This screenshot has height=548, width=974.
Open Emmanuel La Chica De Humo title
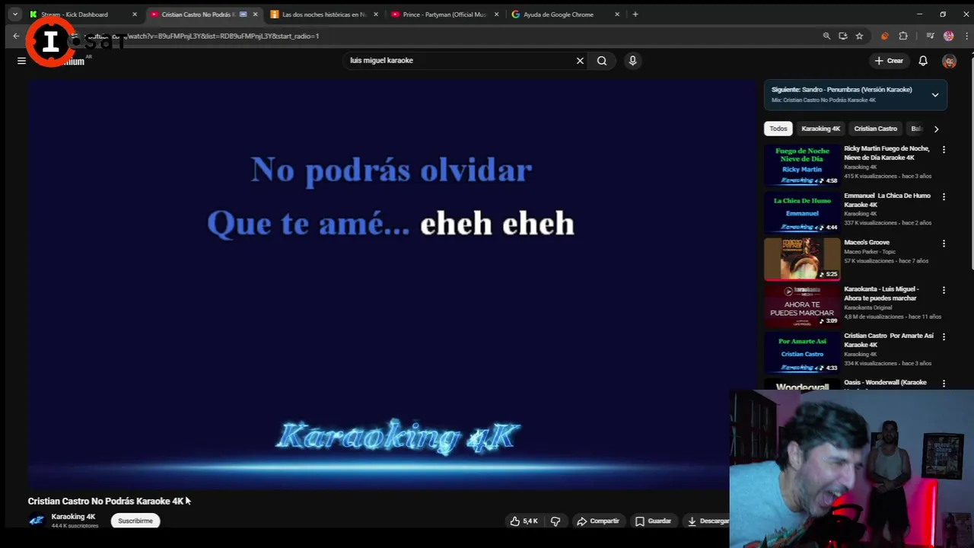tap(886, 200)
